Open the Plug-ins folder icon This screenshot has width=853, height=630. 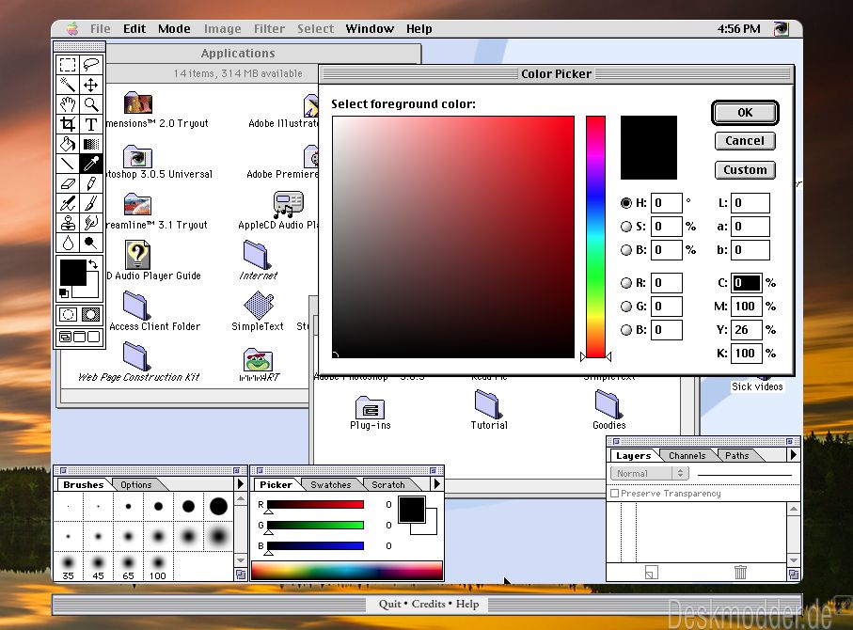(371, 413)
